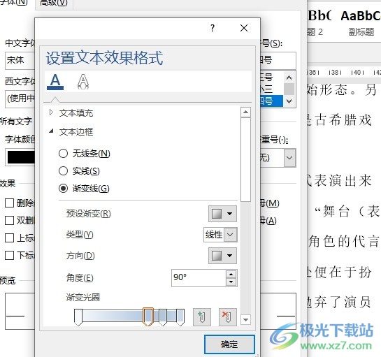Click the font size list up arrow
The image size is (381, 357).
click(289, 78)
